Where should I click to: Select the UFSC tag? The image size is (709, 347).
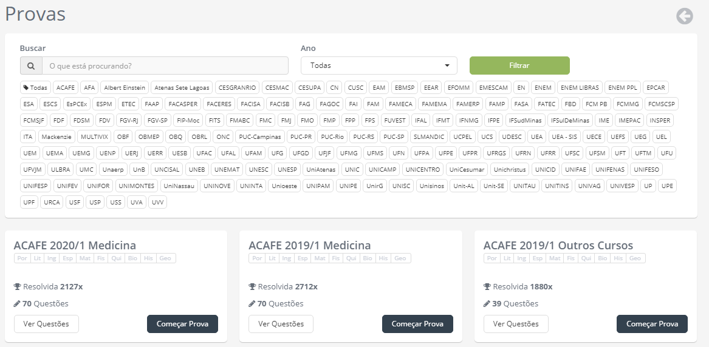pyautogui.click(x=572, y=153)
